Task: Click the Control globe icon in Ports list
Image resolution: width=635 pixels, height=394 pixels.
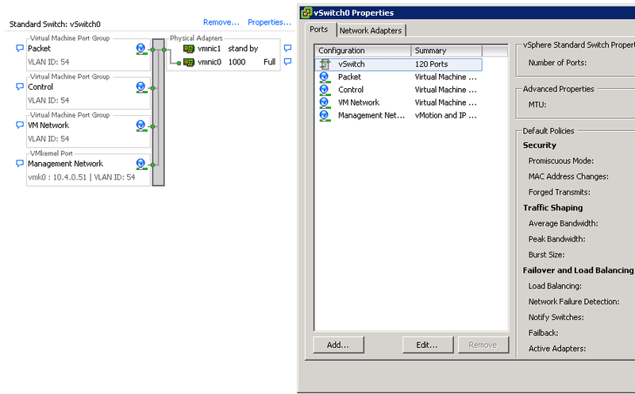Action: click(x=325, y=90)
